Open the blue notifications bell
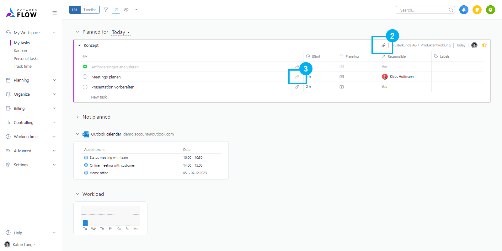Image resolution: width=502 pixels, height=251 pixels. point(464,10)
